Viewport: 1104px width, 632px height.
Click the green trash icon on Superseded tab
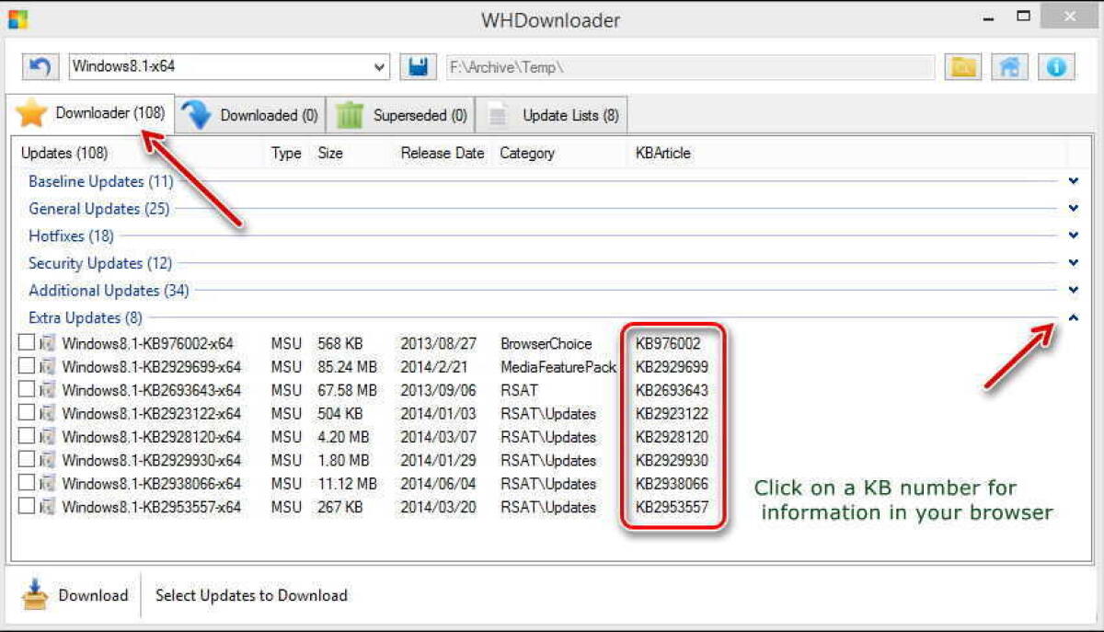(350, 114)
